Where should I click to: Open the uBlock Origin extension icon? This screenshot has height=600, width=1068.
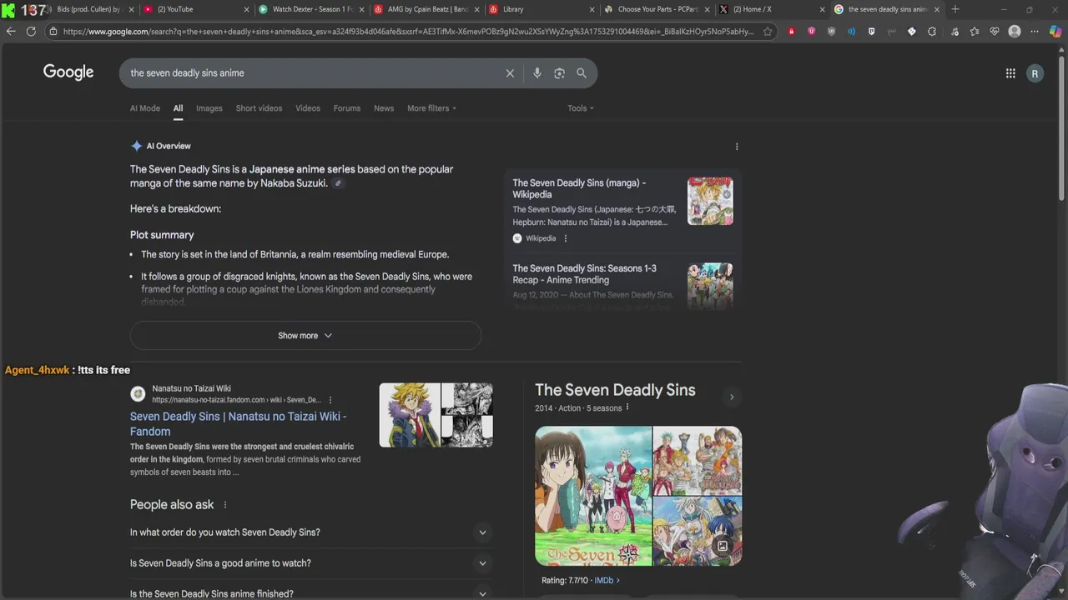pyautogui.click(x=831, y=32)
